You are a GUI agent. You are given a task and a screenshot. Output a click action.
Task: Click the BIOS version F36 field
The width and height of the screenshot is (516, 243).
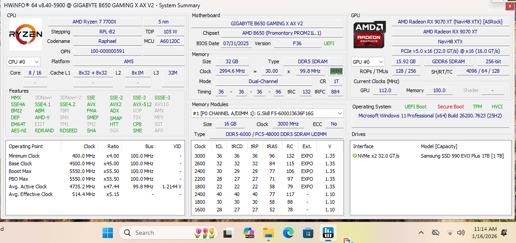point(298,43)
